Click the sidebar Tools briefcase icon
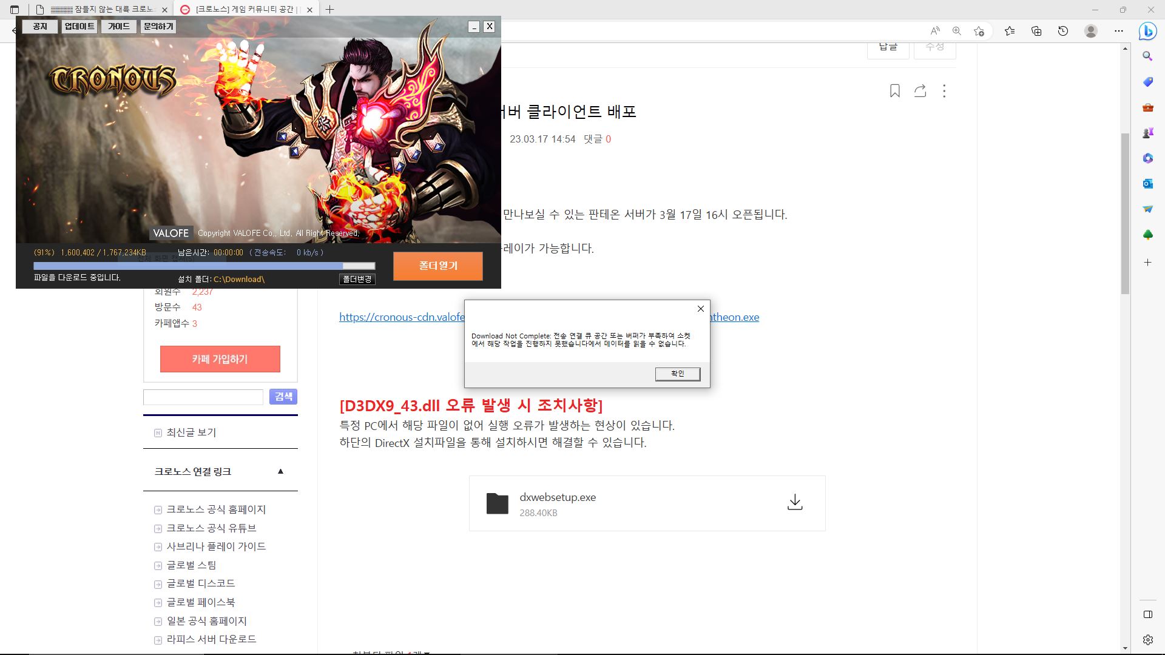The image size is (1165, 655). pyautogui.click(x=1147, y=107)
